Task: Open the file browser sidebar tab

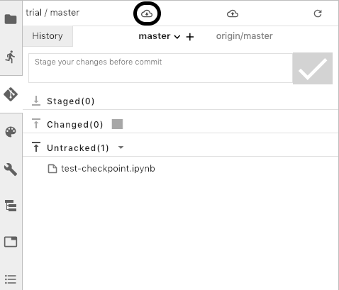Action: point(11,19)
